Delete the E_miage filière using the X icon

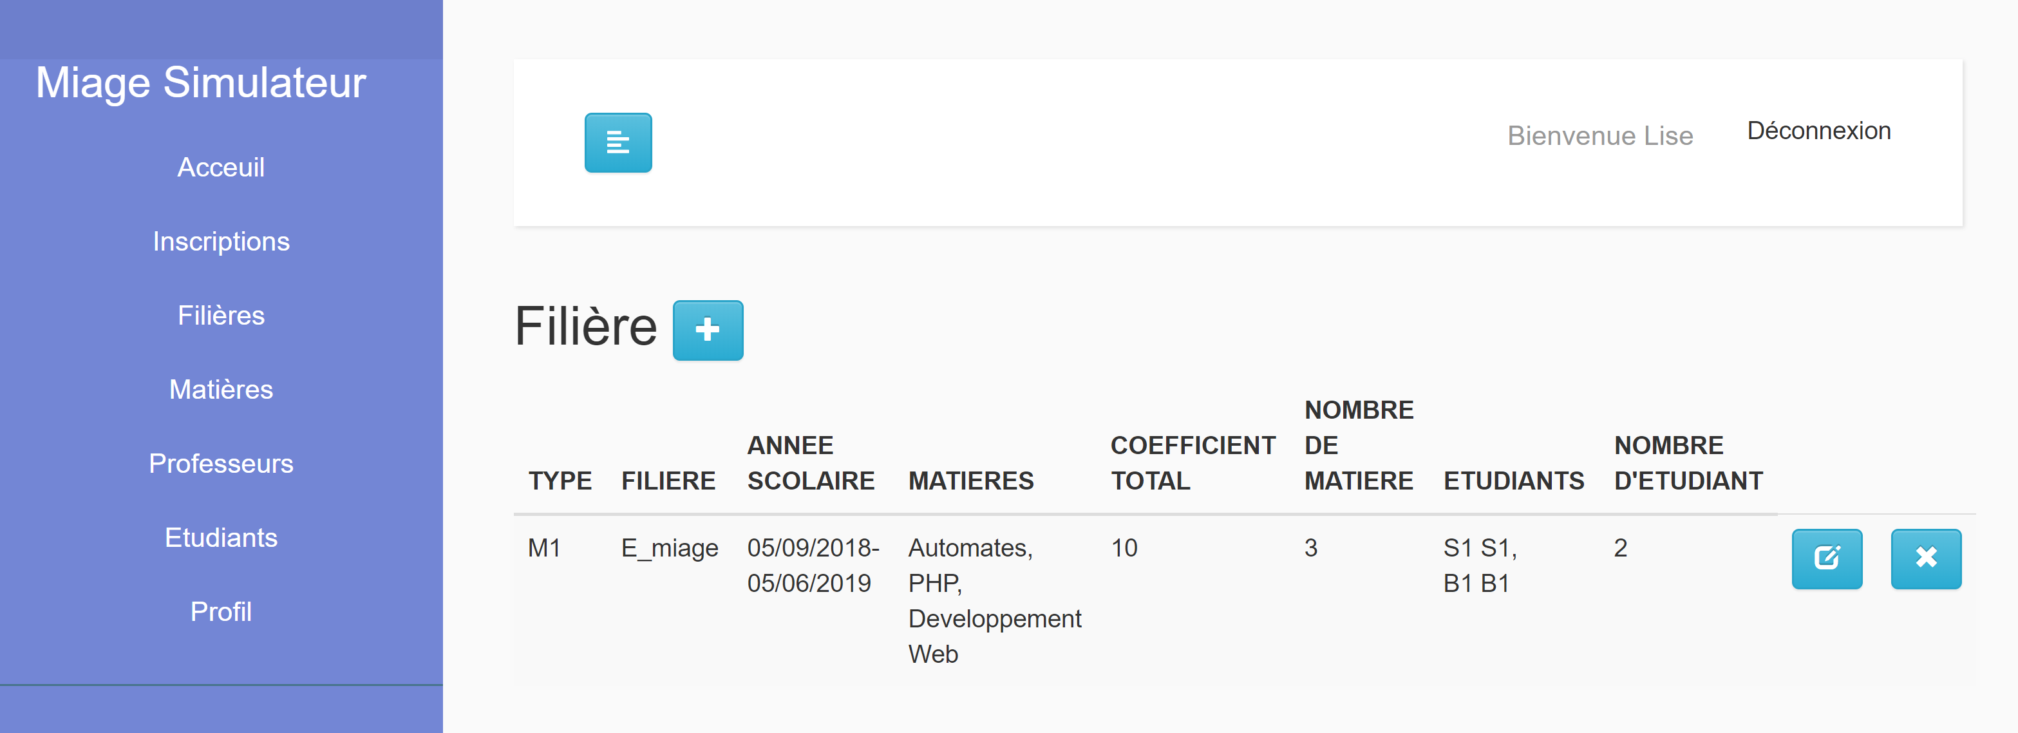coord(1927,559)
